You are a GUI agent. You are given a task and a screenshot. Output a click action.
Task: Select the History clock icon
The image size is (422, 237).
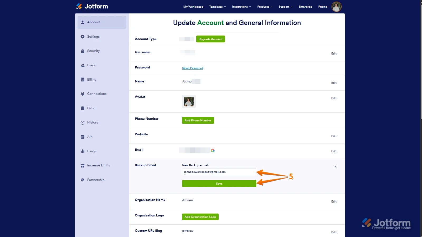pos(83,122)
